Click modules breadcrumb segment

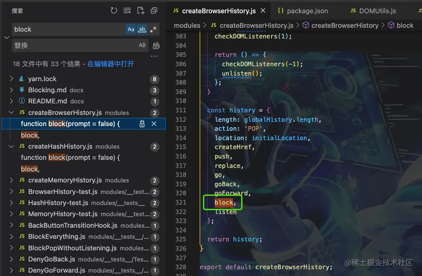[187, 26]
